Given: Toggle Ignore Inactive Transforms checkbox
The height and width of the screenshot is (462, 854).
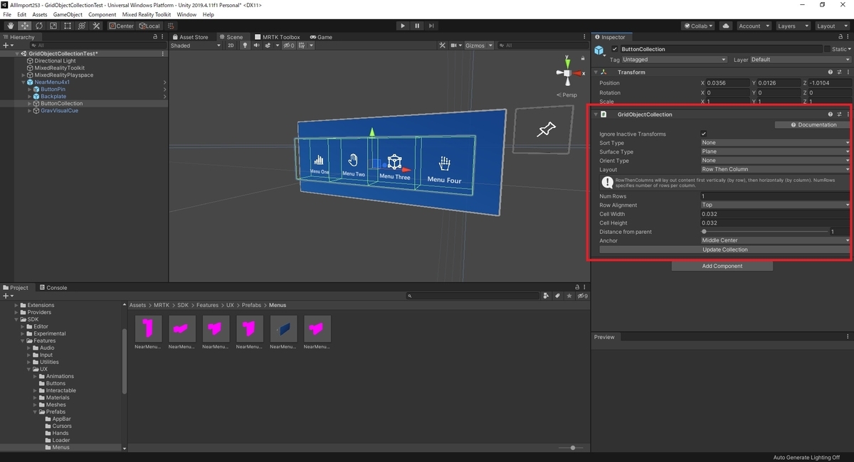Looking at the screenshot, I should point(704,134).
